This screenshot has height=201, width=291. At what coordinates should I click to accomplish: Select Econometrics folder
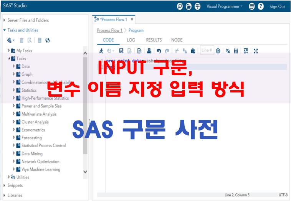(33, 130)
